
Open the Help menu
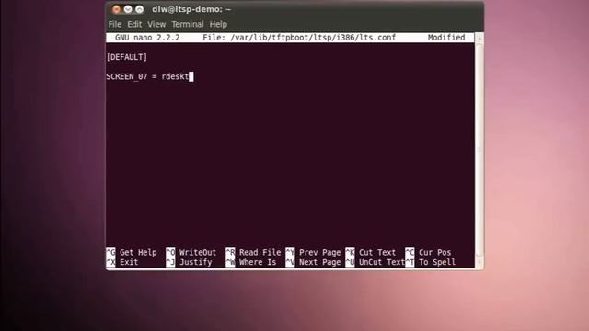tap(218, 25)
